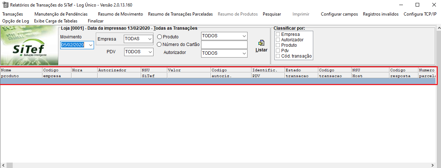441x168 pixels.
Task: Click the Finalizar menu item
Action: [96, 21]
